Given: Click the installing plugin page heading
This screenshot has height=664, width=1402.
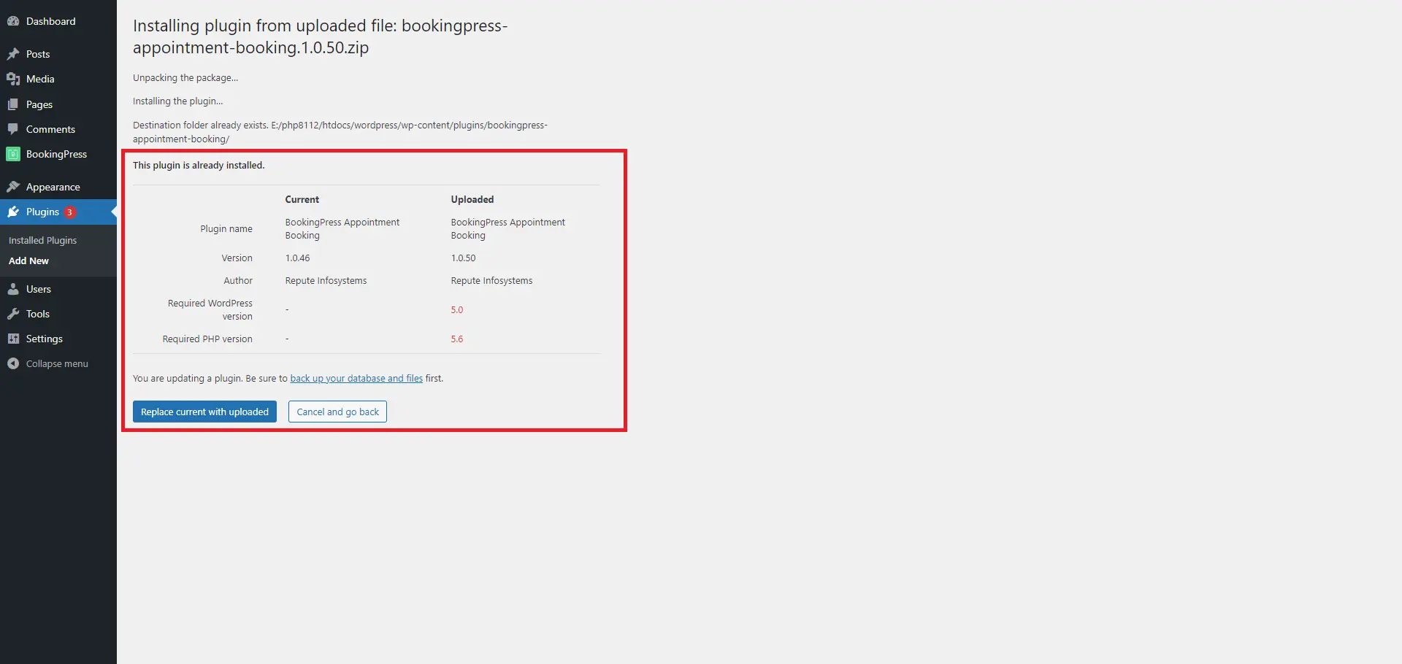Looking at the screenshot, I should pos(320,36).
